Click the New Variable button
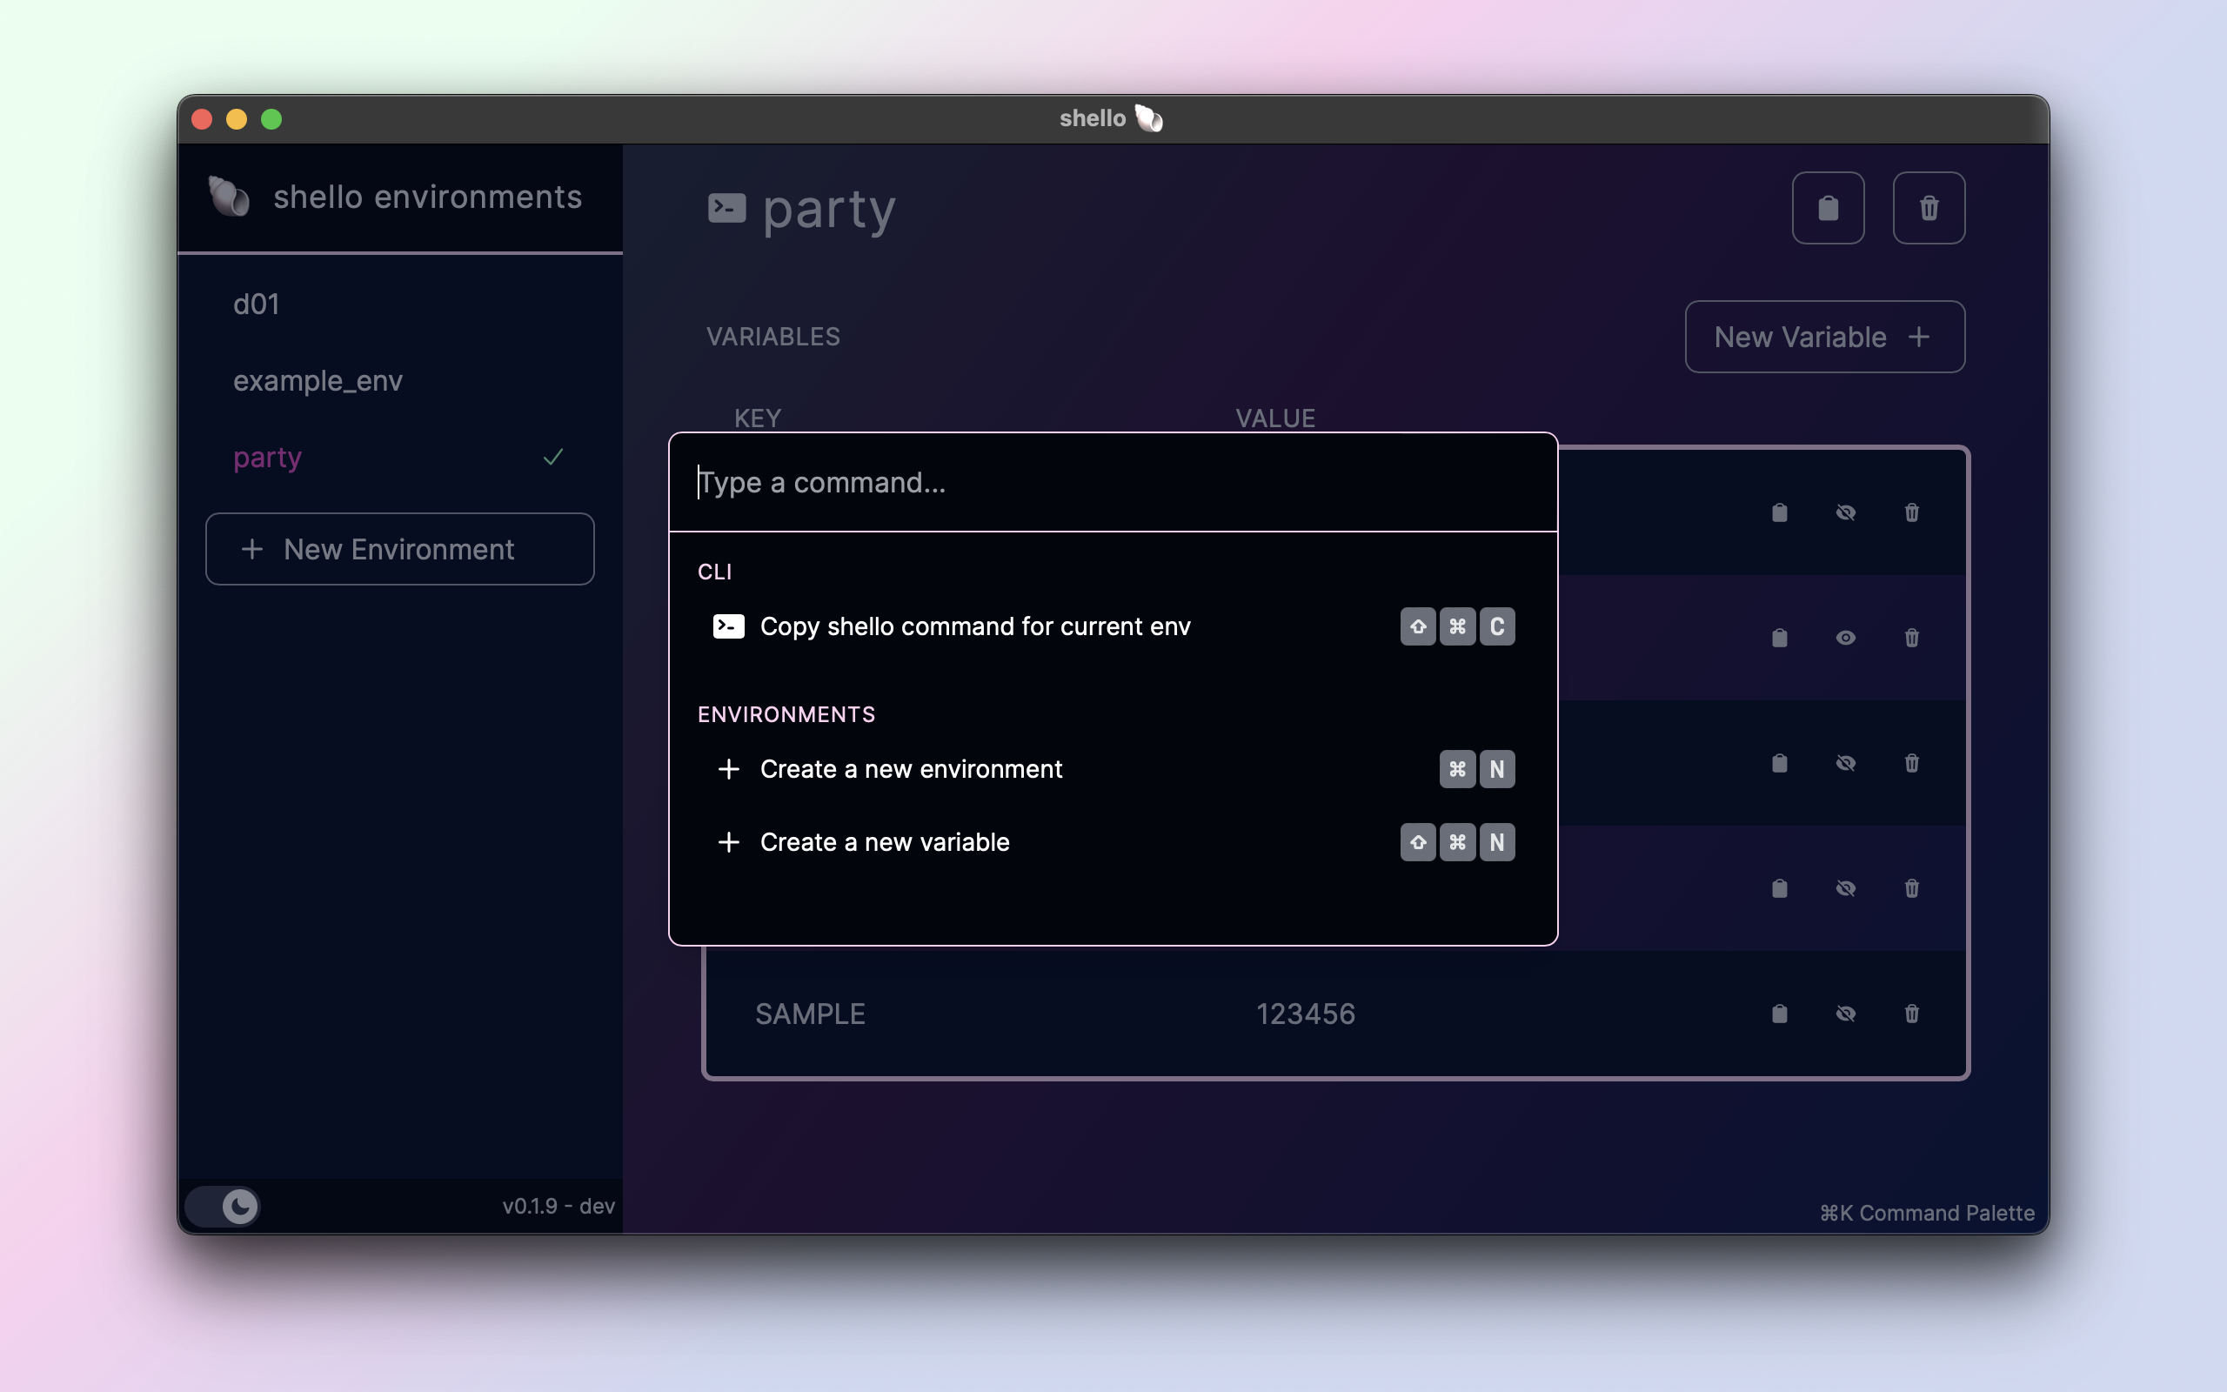The image size is (2227, 1392). coord(1824,337)
